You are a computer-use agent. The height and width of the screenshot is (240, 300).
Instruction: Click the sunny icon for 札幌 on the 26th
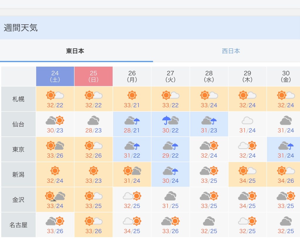(x=132, y=95)
